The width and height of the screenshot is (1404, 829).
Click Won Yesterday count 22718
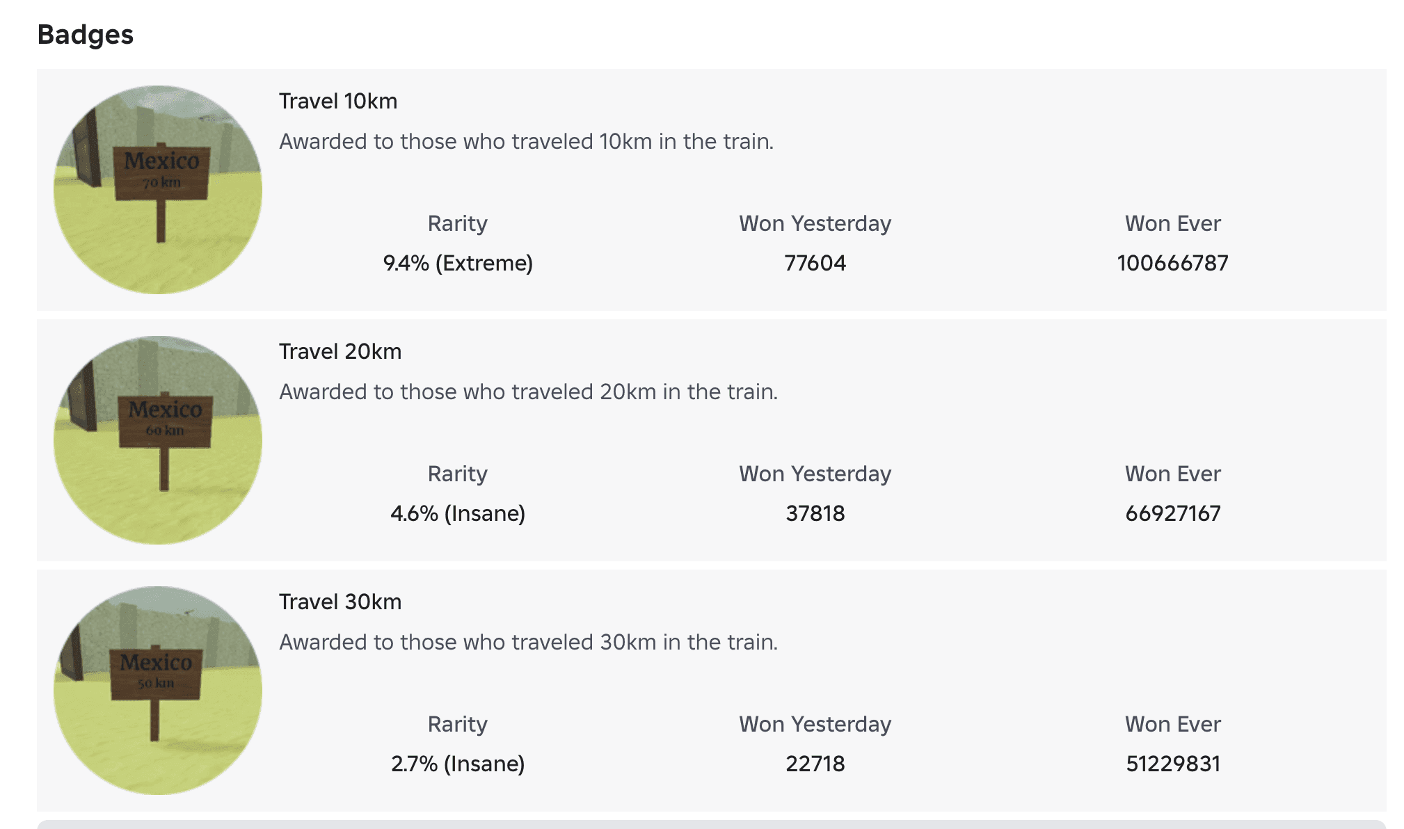815,764
